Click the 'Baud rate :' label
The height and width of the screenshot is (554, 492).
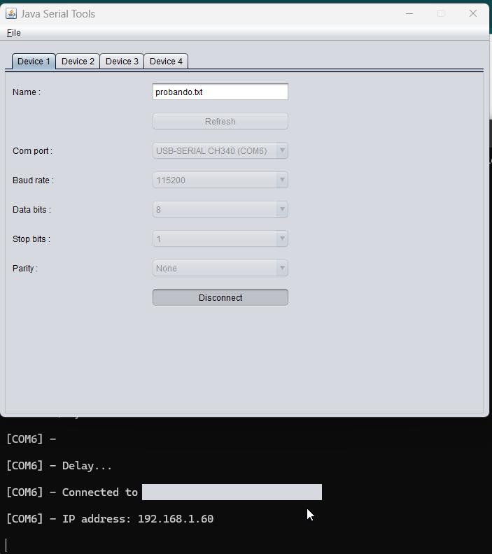coord(33,180)
